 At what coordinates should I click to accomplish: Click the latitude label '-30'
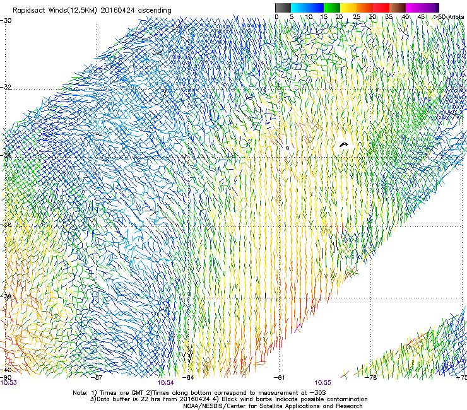6,21
